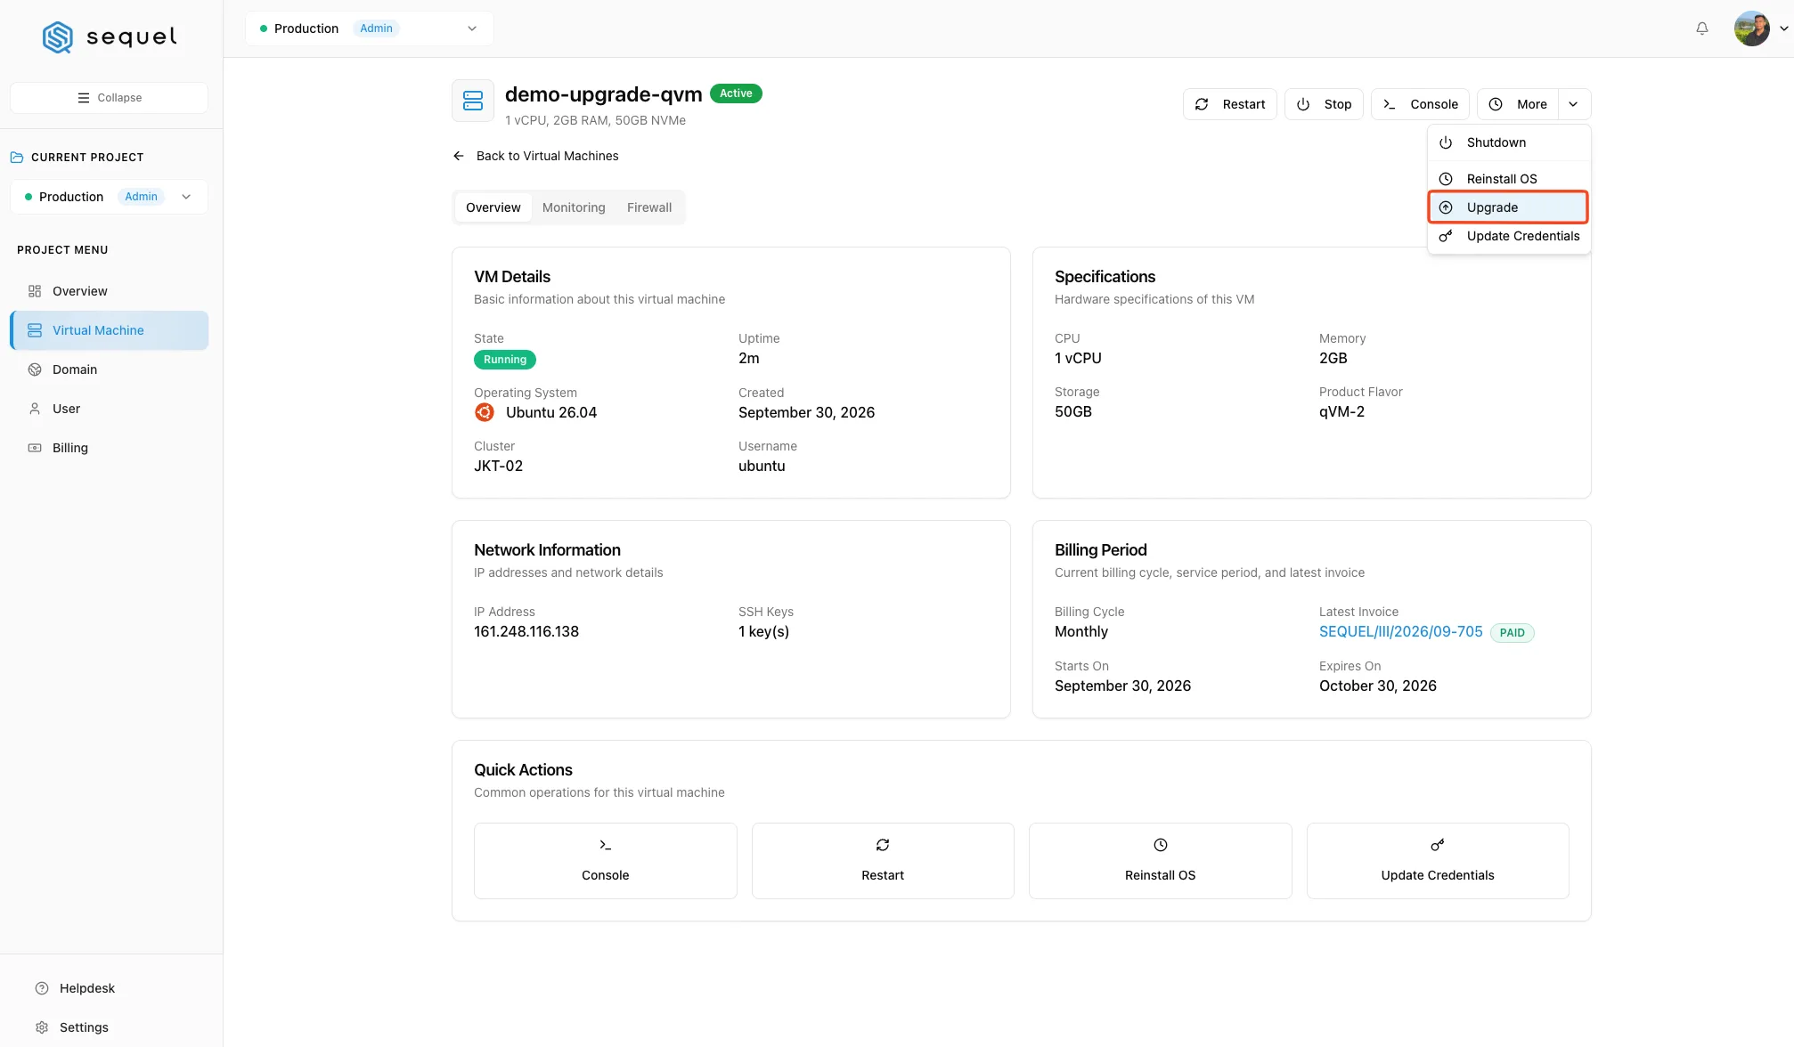Open the Console button in header
The height and width of the screenshot is (1047, 1794).
(x=1420, y=104)
